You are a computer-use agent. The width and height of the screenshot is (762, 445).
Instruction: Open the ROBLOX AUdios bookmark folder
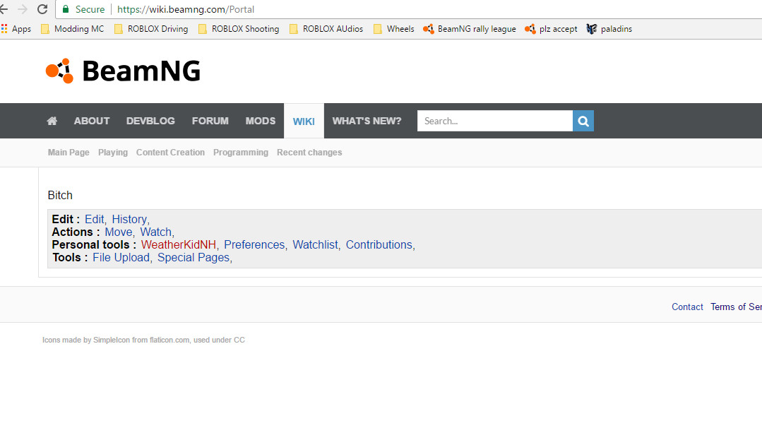click(326, 29)
